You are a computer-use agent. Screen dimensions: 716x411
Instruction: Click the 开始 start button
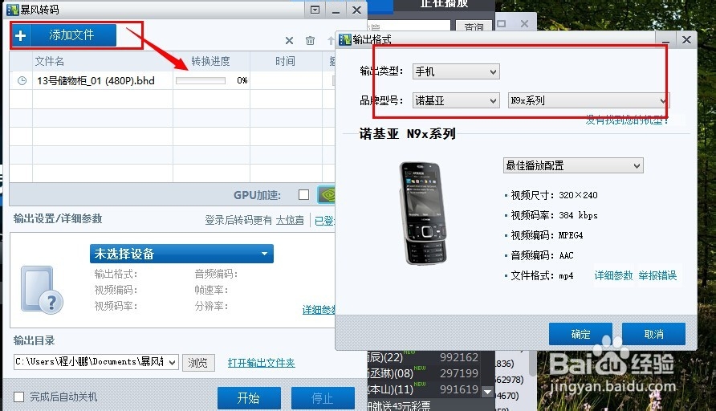tap(249, 398)
